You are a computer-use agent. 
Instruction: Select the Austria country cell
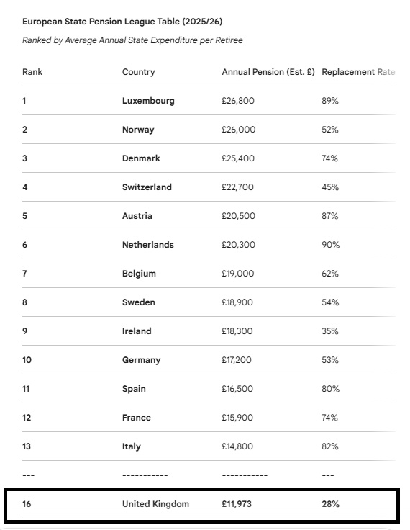pos(137,215)
